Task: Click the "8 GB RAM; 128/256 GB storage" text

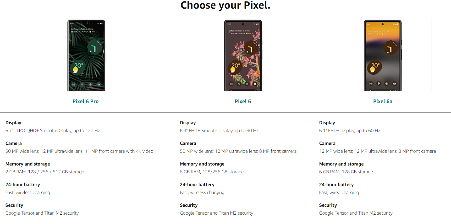Action: tap(212, 172)
